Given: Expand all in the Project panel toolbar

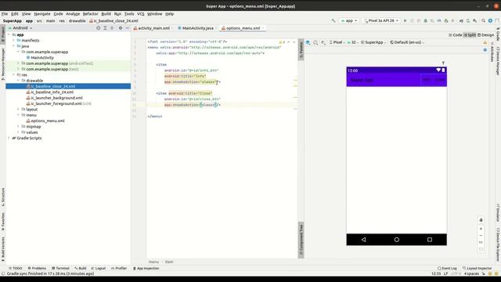Looking at the screenshot, I should [x=105, y=28].
